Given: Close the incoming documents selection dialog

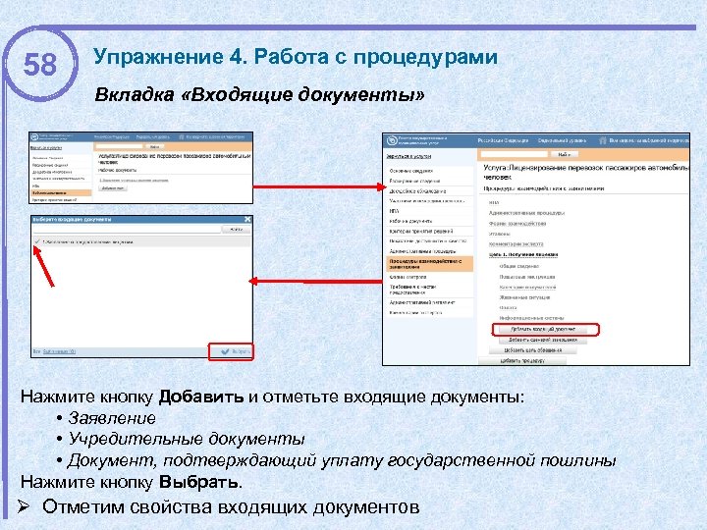Looking at the screenshot, I should 247,219.
